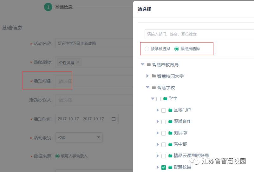Collapse the 学生 tree node
254x172 pixels.
pos(153,99)
